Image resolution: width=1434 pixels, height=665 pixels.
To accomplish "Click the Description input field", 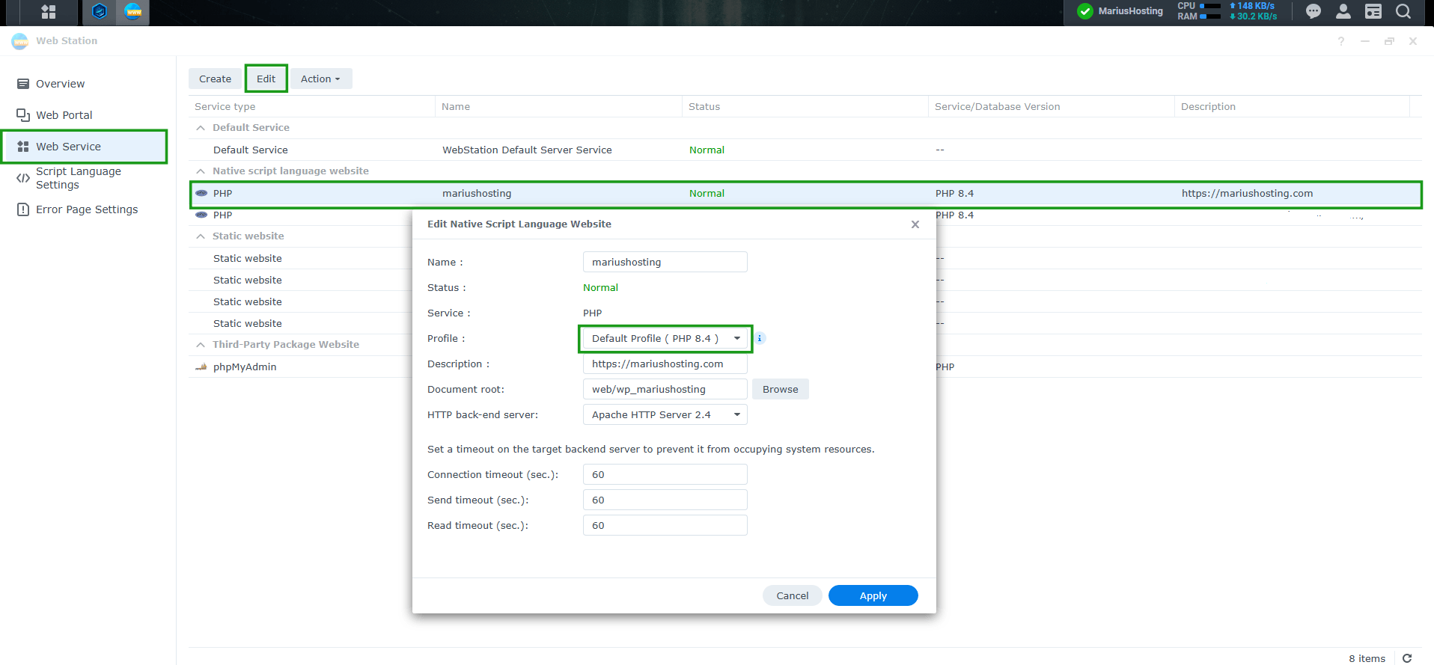I will click(665, 364).
